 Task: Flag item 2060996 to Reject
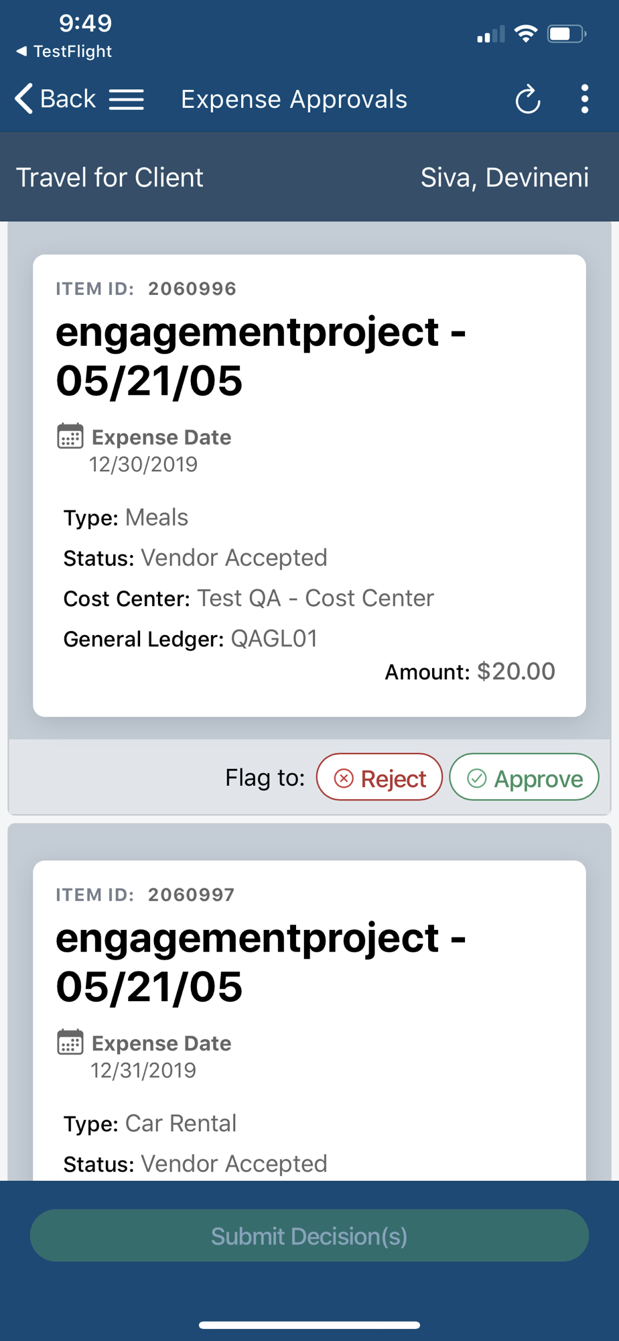click(x=379, y=777)
